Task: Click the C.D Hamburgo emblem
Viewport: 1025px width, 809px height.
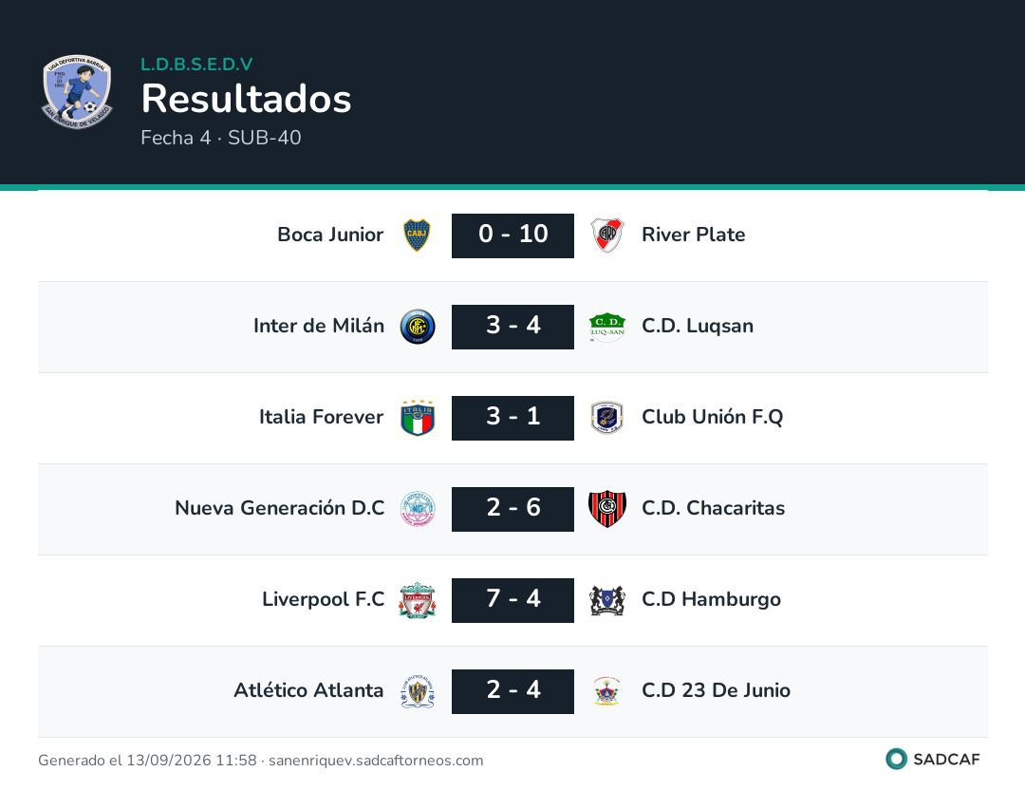Action: (607, 600)
